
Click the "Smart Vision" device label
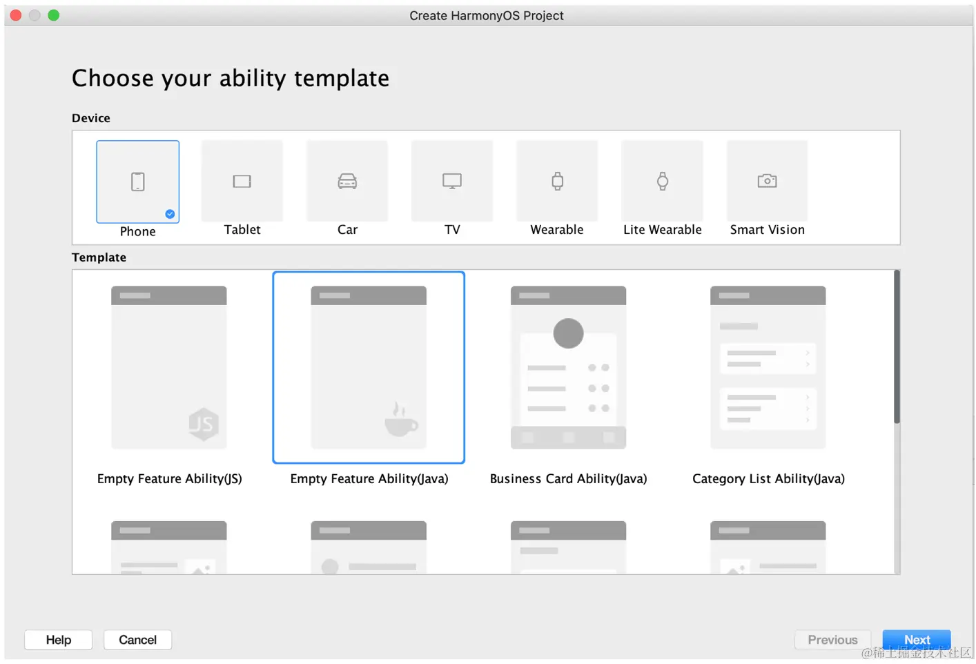(768, 230)
